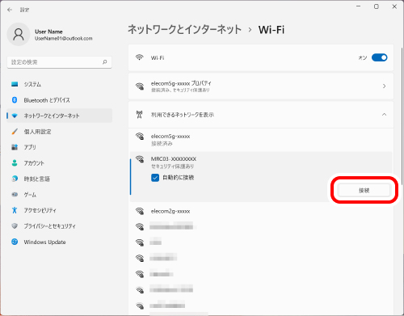Click the Windows Update refresh icon

click(15, 242)
